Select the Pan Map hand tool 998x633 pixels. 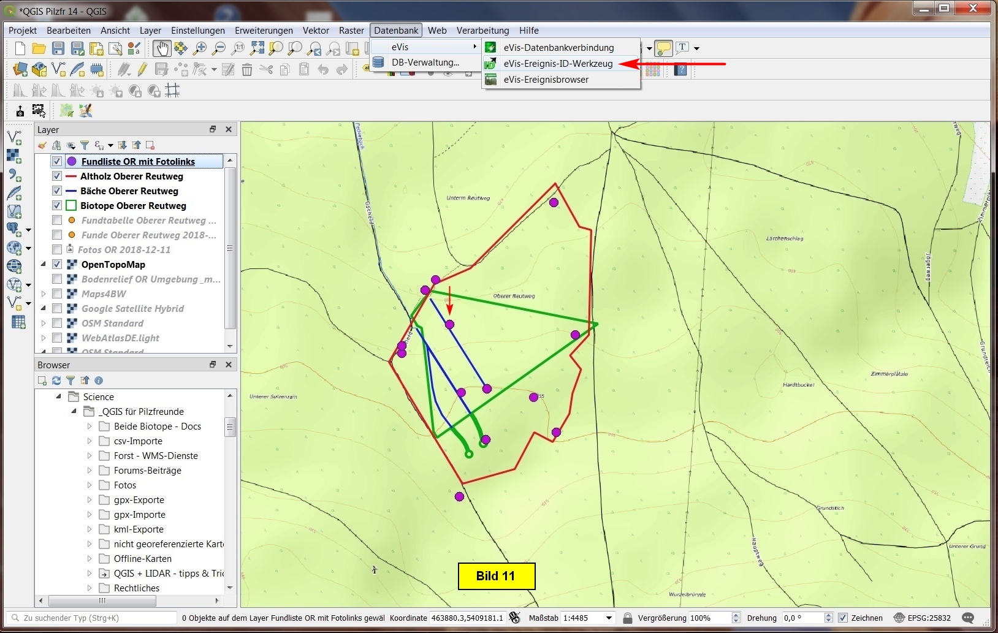(161, 48)
